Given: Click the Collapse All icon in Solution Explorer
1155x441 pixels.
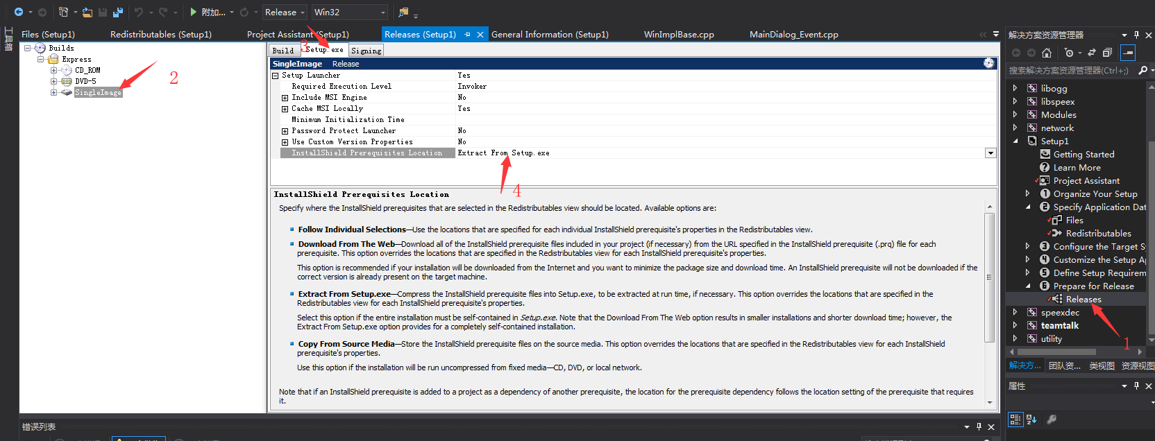Looking at the screenshot, I should tap(1107, 53).
